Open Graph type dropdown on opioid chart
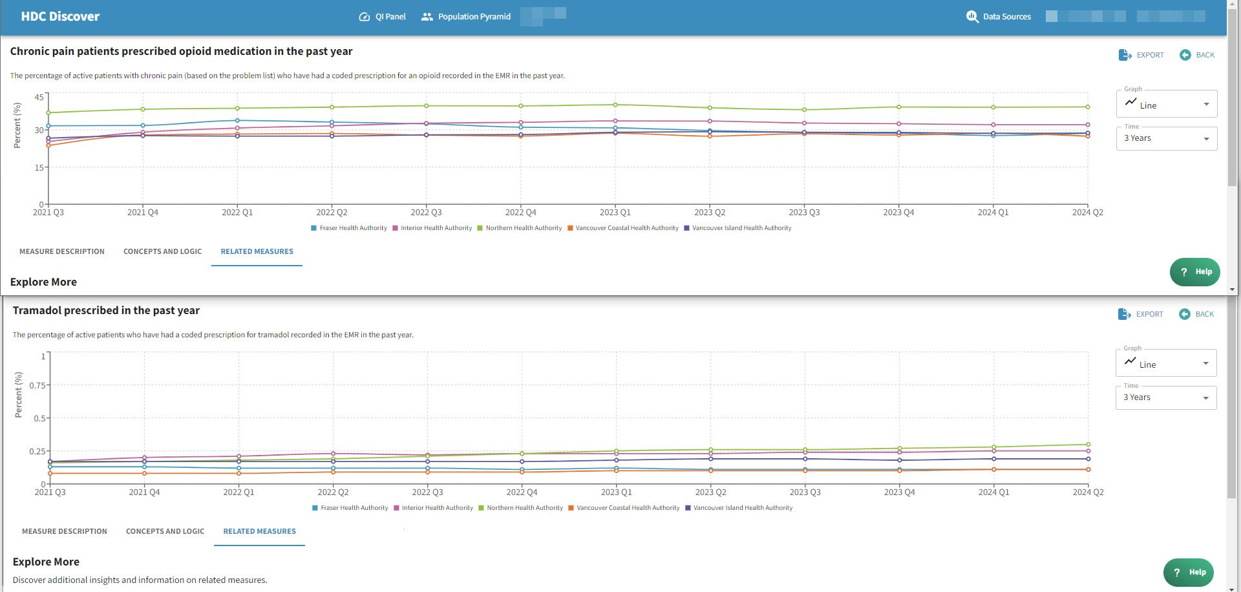 coord(1166,105)
